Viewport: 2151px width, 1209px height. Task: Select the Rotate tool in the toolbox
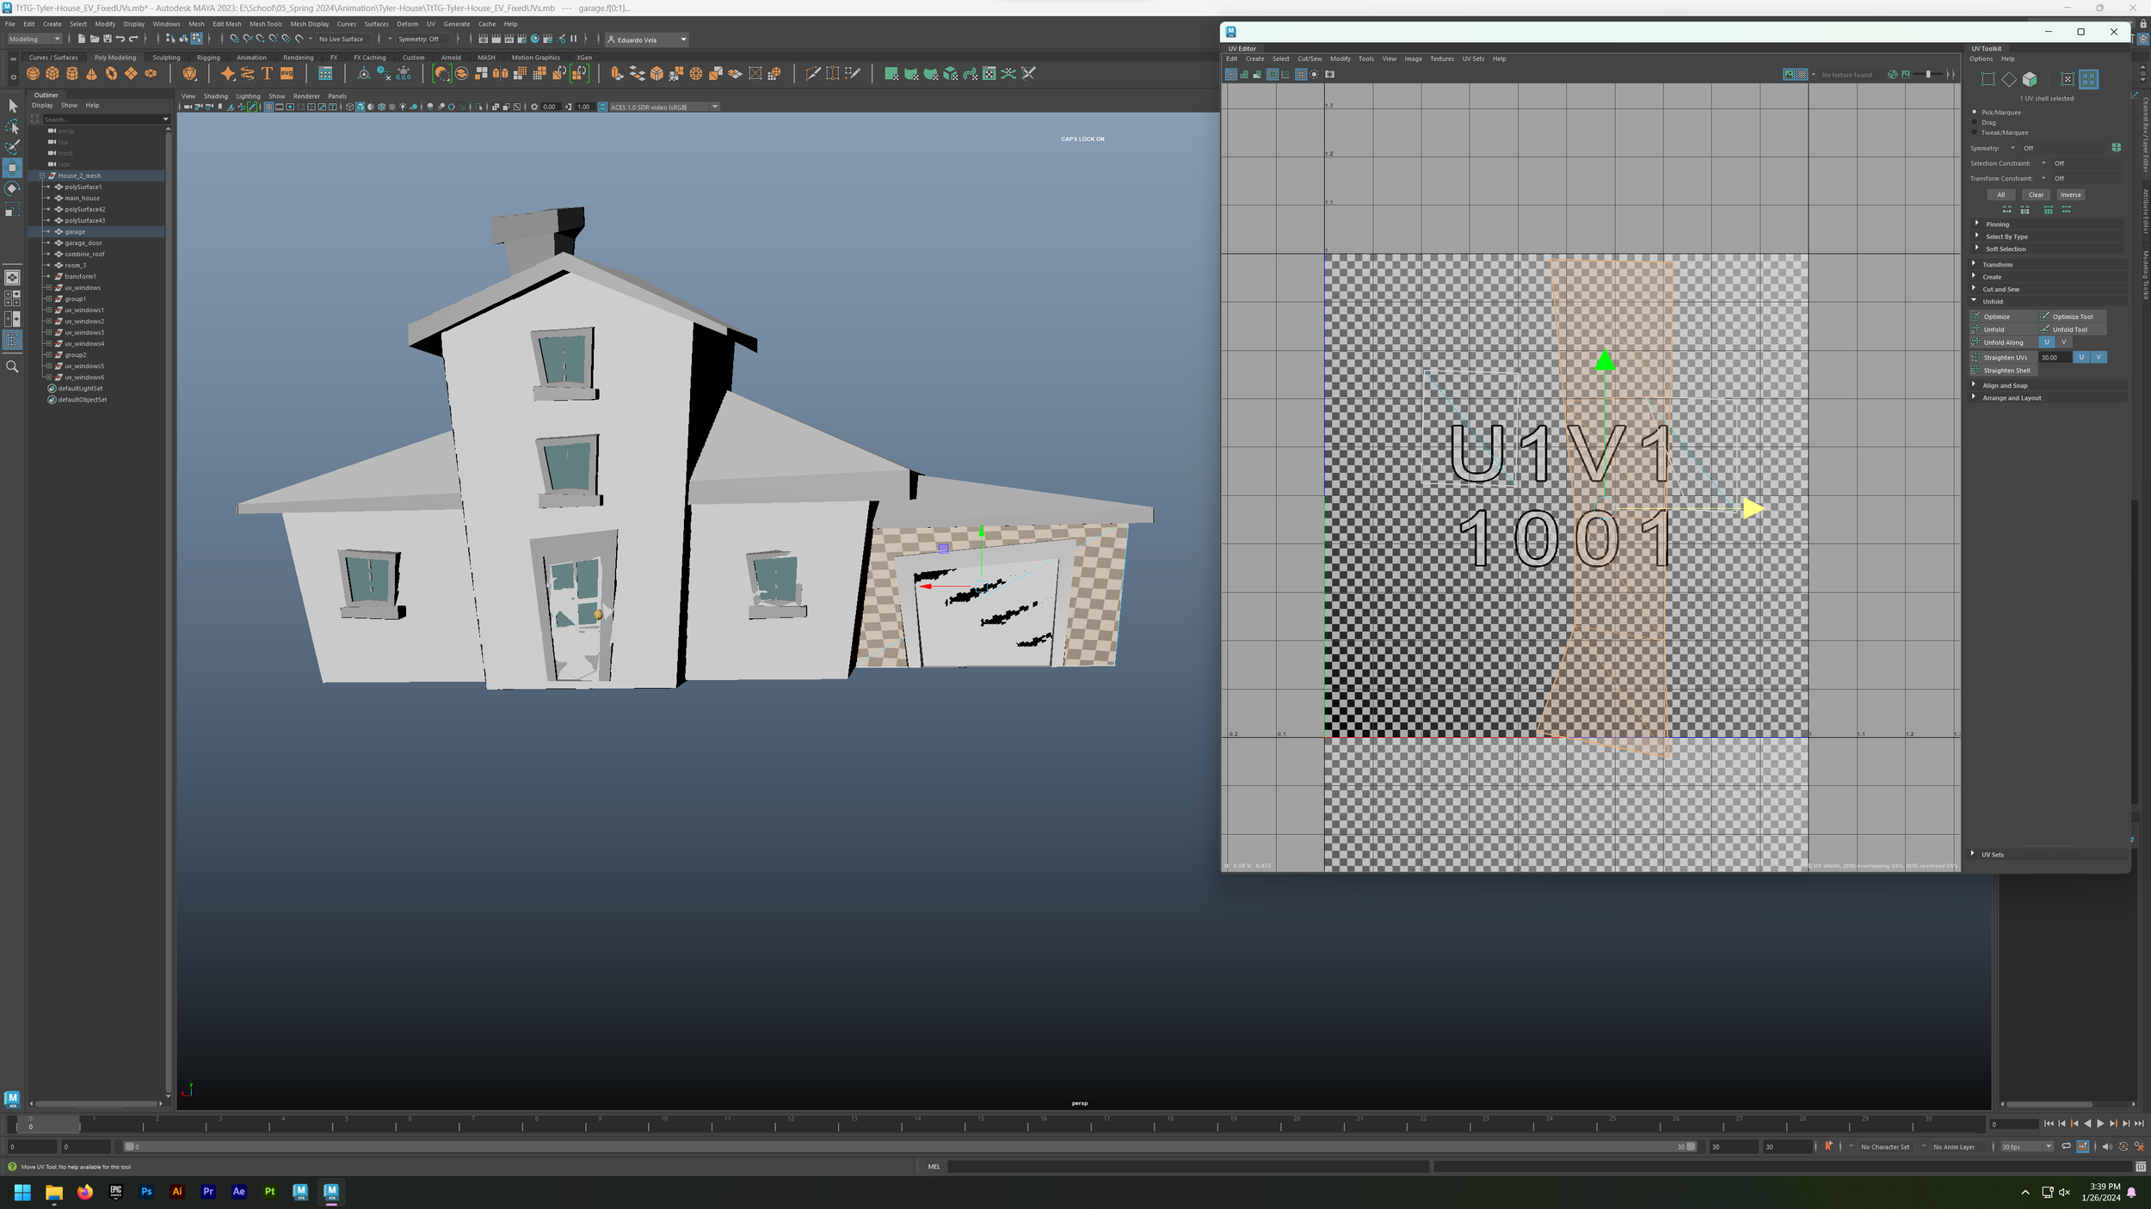(12, 188)
